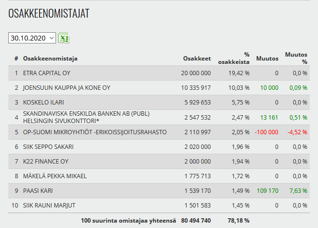Open the 30.10.2020 date dropdown
Screen dimensions: 318x228
tap(32, 38)
